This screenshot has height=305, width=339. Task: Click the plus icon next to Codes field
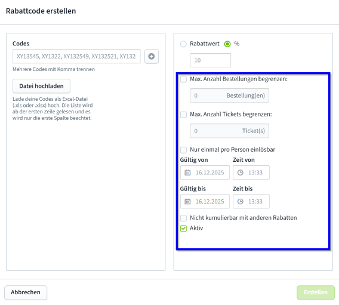click(x=152, y=57)
